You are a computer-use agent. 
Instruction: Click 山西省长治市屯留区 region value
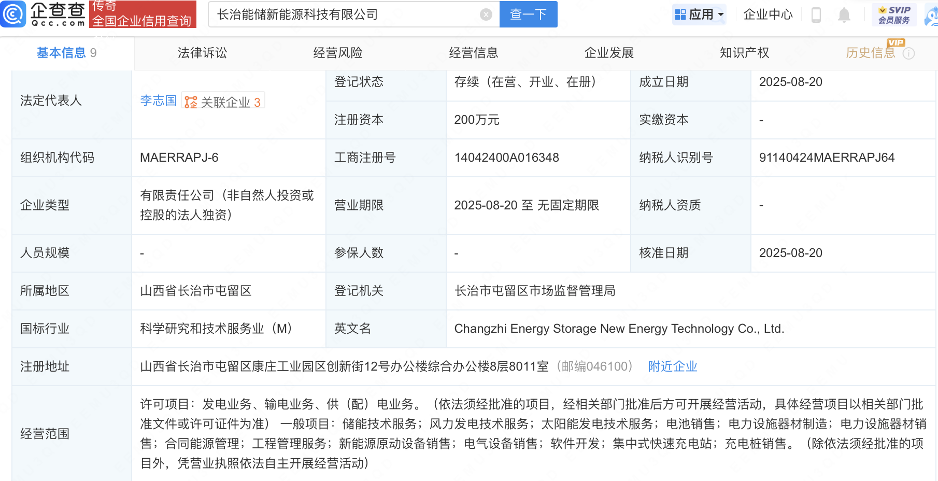[x=196, y=291]
